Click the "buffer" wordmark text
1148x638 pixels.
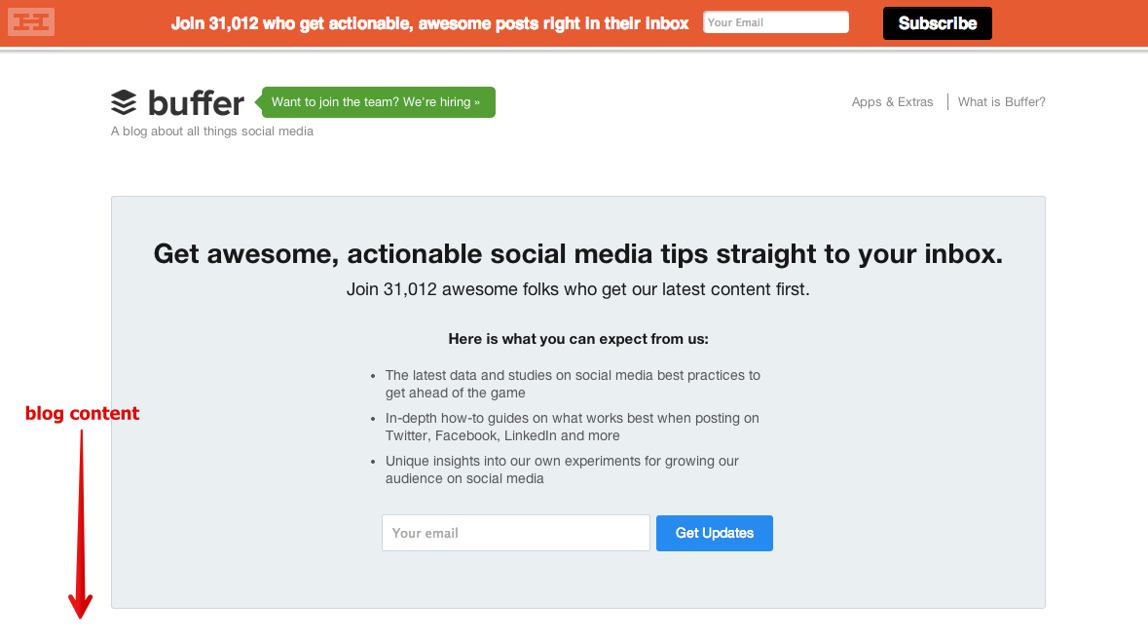pyautogui.click(x=196, y=102)
